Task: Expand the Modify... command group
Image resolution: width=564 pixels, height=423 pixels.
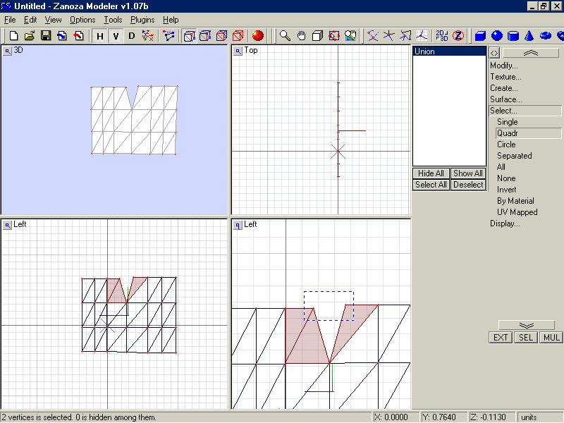Action: point(504,66)
